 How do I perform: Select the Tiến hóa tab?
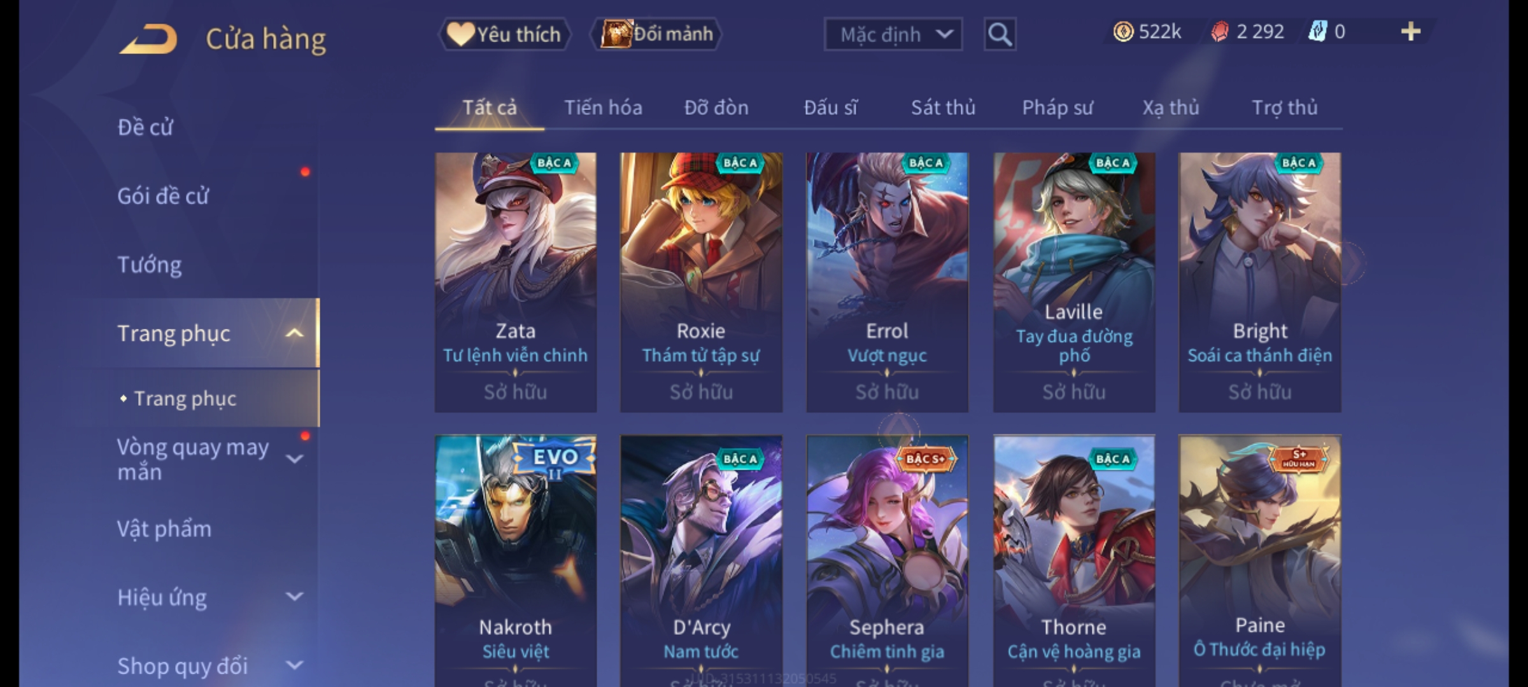[x=603, y=108]
